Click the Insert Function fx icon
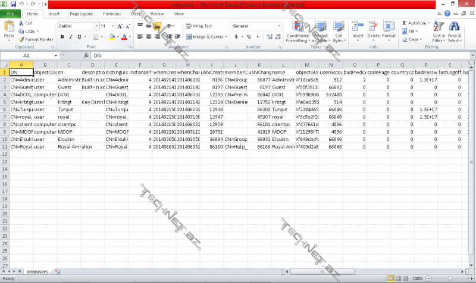The width and height of the screenshot is (476, 283). [86, 55]
